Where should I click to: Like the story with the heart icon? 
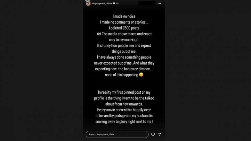coord(153,134)
